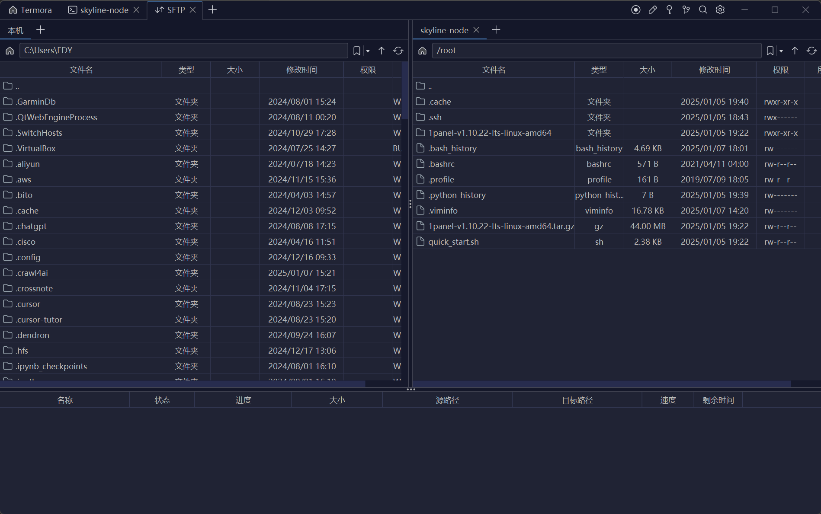
Task: Close the SFTP tab
Action: 193,10
